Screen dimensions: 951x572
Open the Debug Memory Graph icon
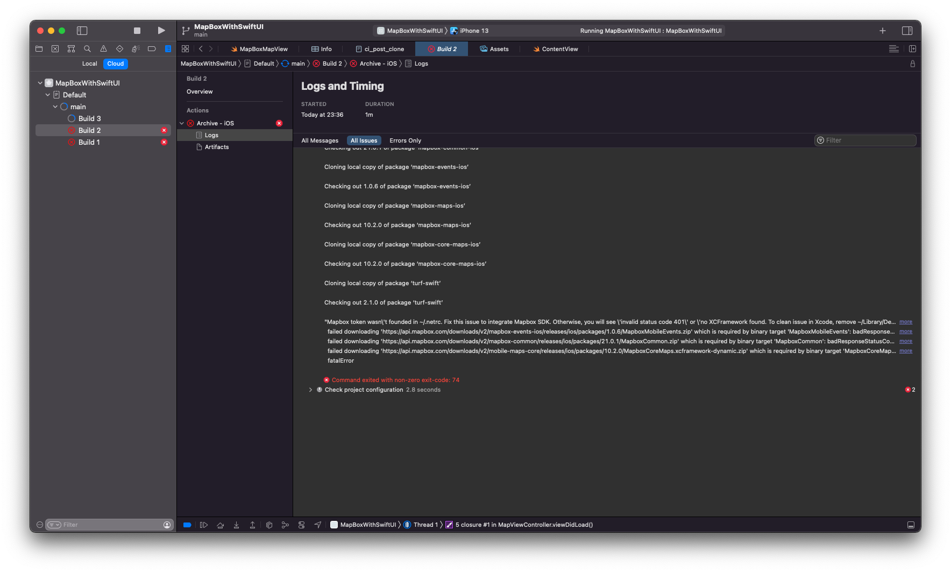click(285, 525)
